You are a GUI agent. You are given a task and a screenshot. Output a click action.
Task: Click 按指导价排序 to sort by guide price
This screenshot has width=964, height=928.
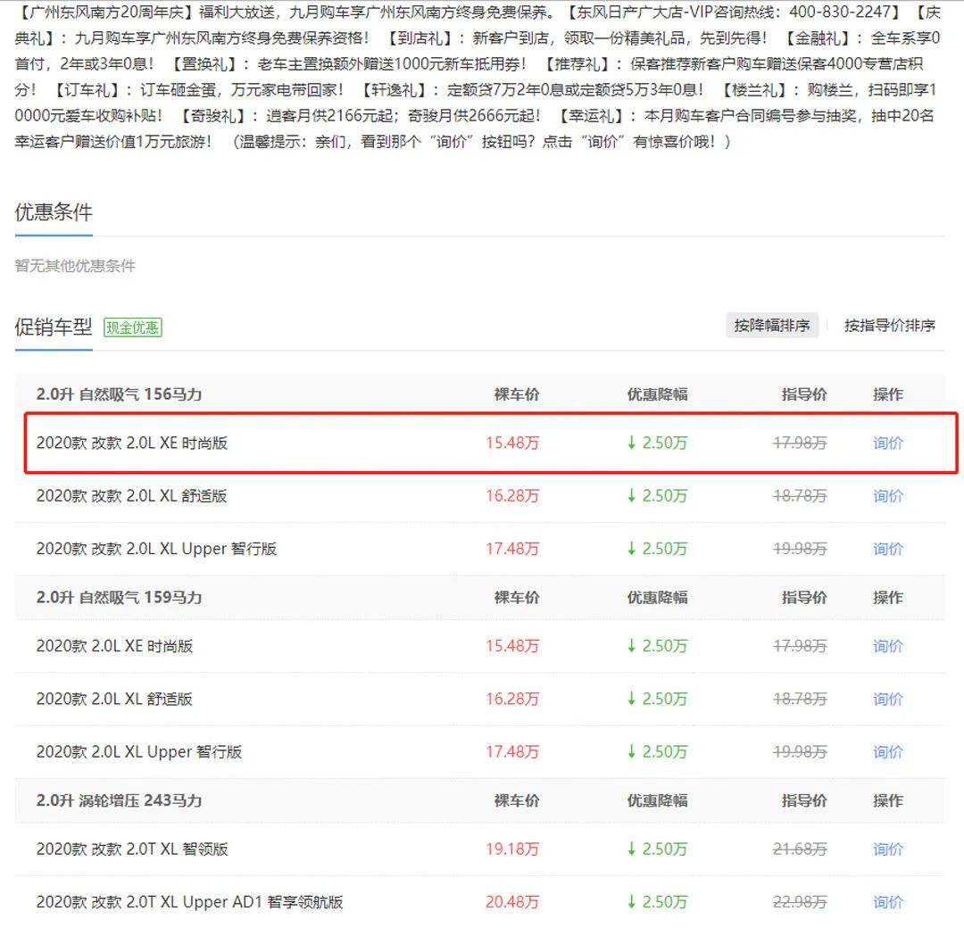pyautogui.click(x=890, y=325)
